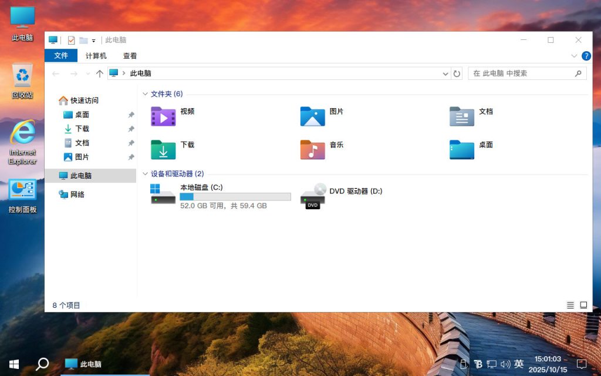Click the C: drive usage bar
This screenshot has width=601, height=376.
point(235,196)
